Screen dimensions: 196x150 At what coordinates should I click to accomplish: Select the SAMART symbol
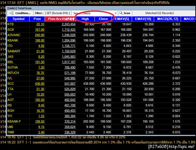point(14,51)
